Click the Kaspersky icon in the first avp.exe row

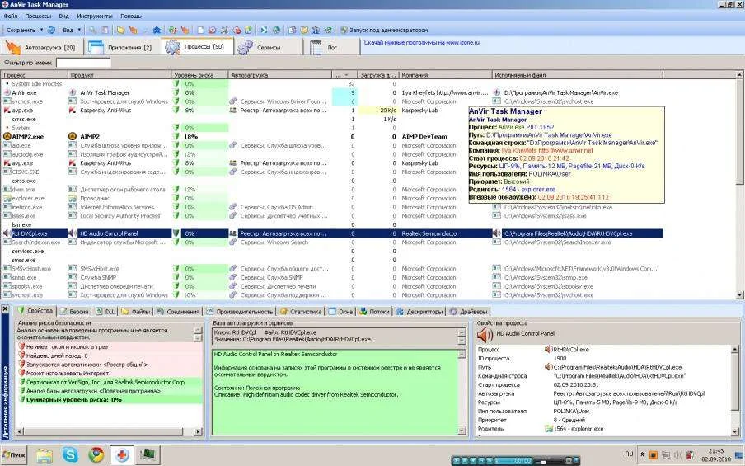pos(7,111)
